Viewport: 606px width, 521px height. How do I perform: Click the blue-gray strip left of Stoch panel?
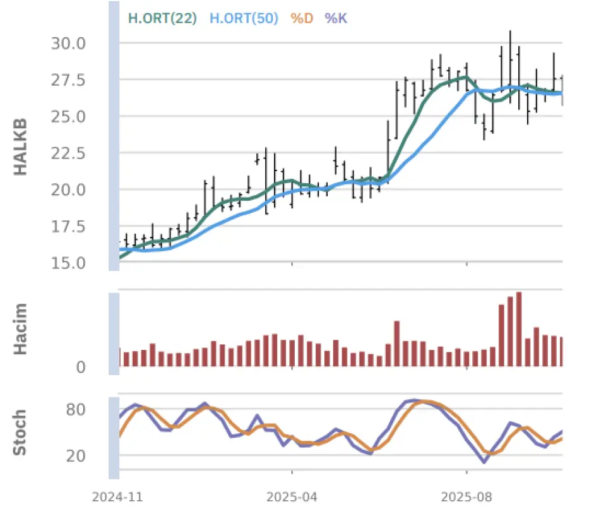point(114,438)
